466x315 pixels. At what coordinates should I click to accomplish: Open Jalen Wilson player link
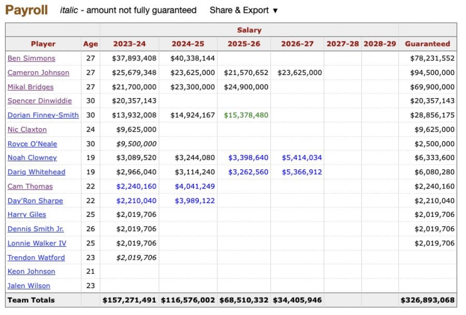click(x=29, y=286)
